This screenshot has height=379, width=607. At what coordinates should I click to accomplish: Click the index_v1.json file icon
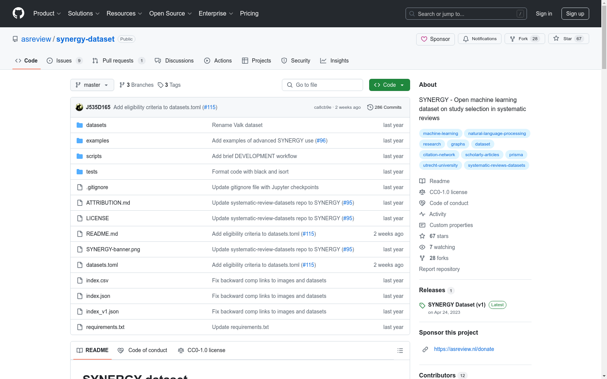pyautogui.click(x=80, y=312)
